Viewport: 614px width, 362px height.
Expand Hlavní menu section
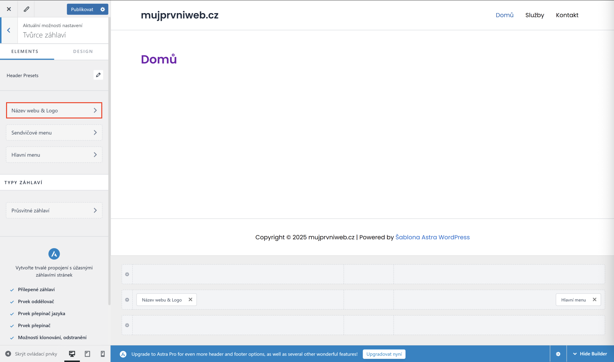[54, 155]
